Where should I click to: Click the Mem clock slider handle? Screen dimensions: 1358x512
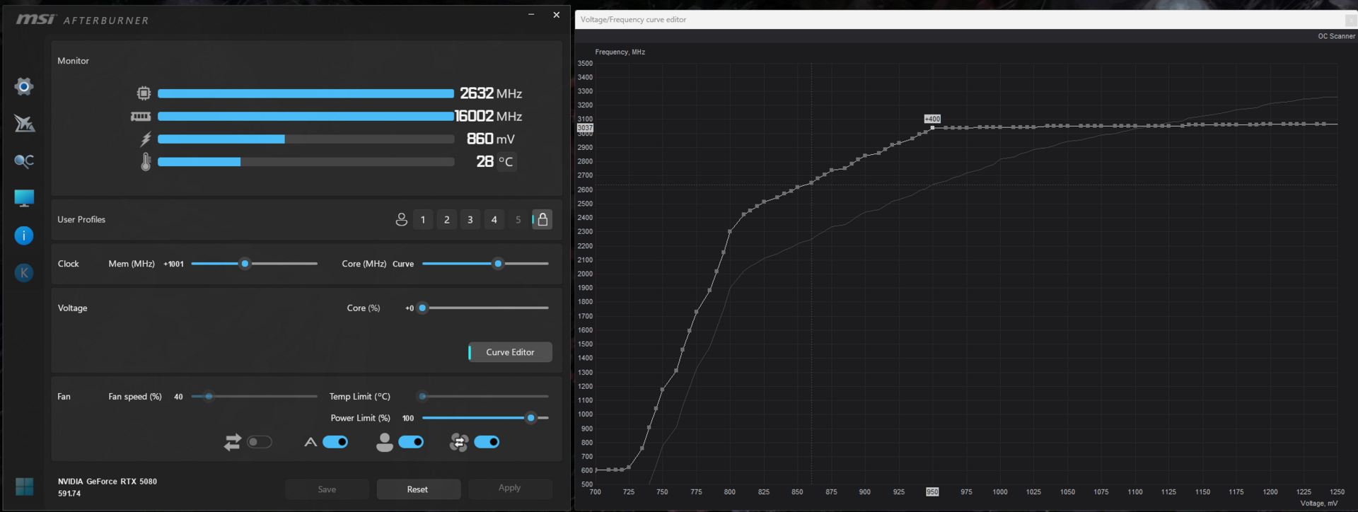click(x=245, y=264)
